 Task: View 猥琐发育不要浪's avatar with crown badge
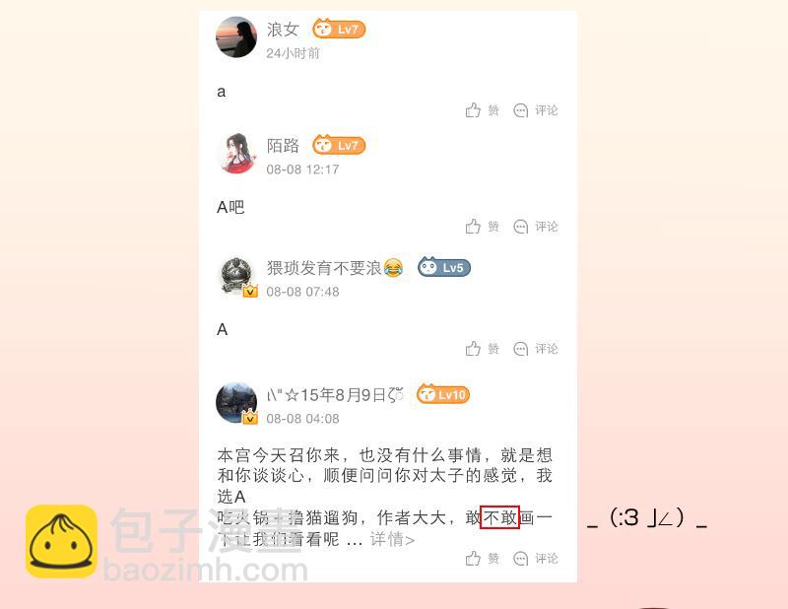pos(237,277)
